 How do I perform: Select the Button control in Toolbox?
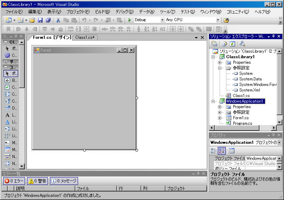pos(7,80)
